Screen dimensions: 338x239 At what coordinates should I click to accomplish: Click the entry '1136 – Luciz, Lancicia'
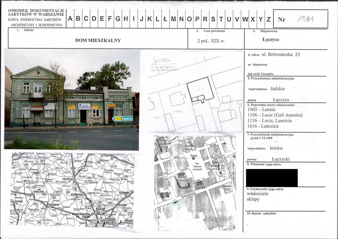pos(269,120)
